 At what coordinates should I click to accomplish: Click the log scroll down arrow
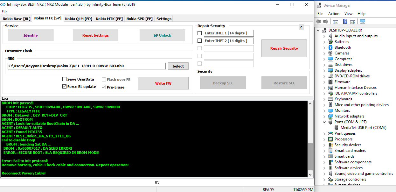310,174
